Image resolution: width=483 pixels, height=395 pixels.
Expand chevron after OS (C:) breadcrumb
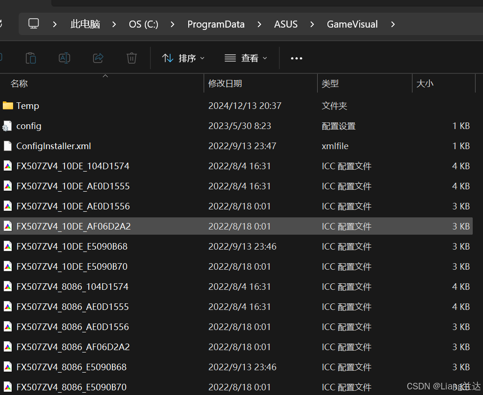coord(172,24)
